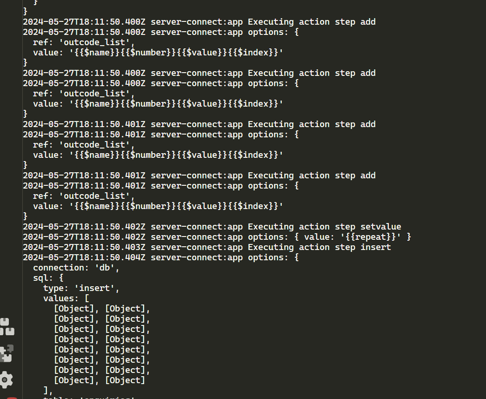Click the connection: 'db' line
486x399 pixels.
pyautogui.click(x=76, y=268)
